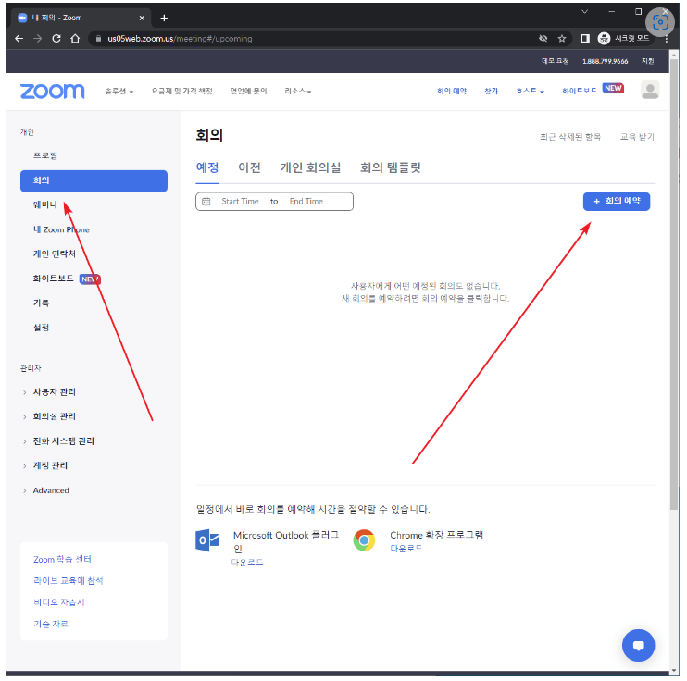The image size is (687, 681).
Task: Open 화이트보드 NEW link in top navigation
Action: point(593,91)
